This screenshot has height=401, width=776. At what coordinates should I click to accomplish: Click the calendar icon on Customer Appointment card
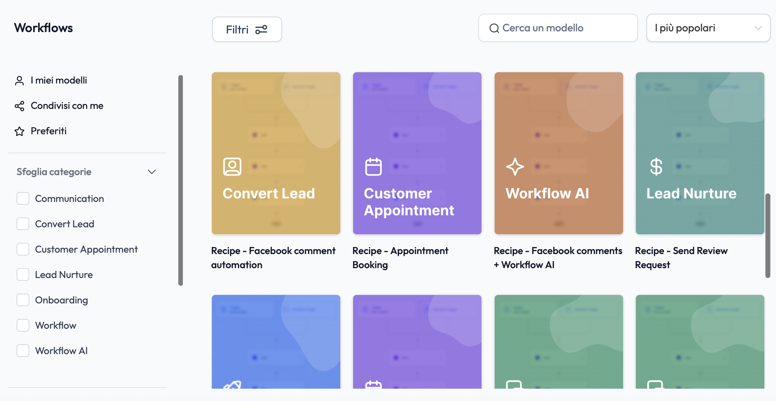(374, 167)
